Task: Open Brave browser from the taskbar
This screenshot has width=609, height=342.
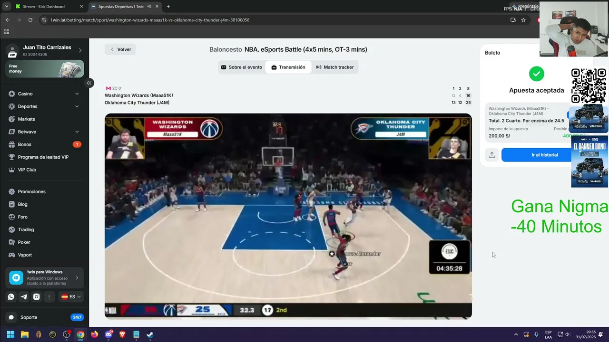Action: pyautogui.click(x=122, y=334)
